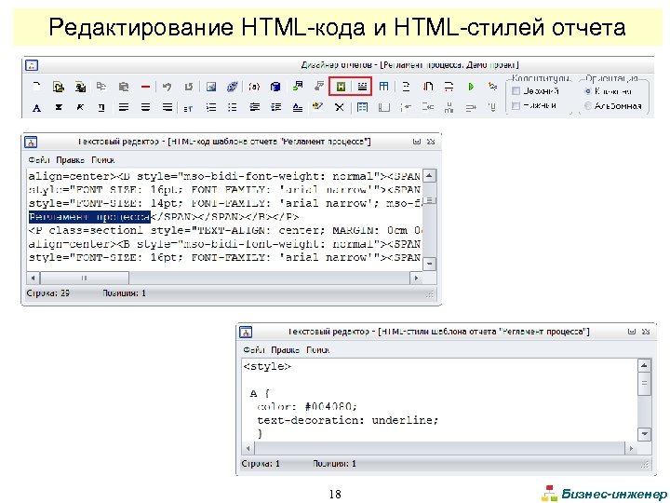This screenshot has width=670, height=503.
Task: Click the copy pages toolbar icon
Action: (x=101, y=87)
